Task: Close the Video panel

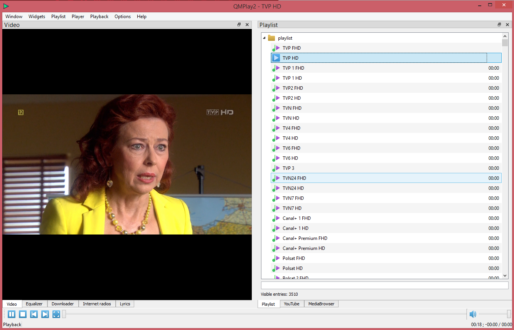Action: pos(247,25)
